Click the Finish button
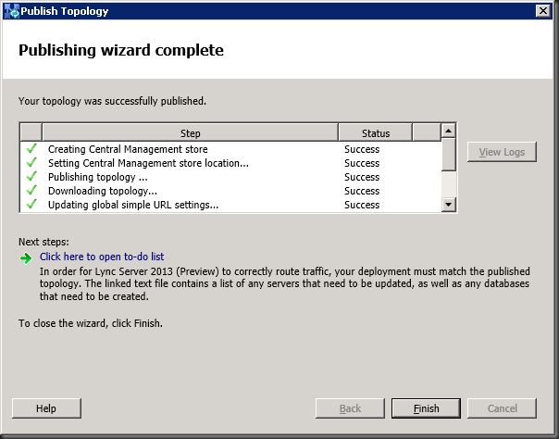Viewport: 559px width, 439px height. [x=426, y=408]
